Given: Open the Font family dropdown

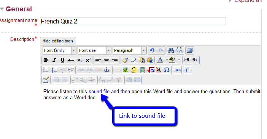Looking at the screenshot, I should (x=59, y=50).
